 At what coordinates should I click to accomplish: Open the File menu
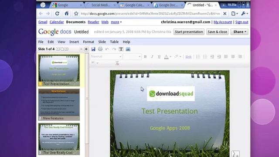click(x=41, y=42)
